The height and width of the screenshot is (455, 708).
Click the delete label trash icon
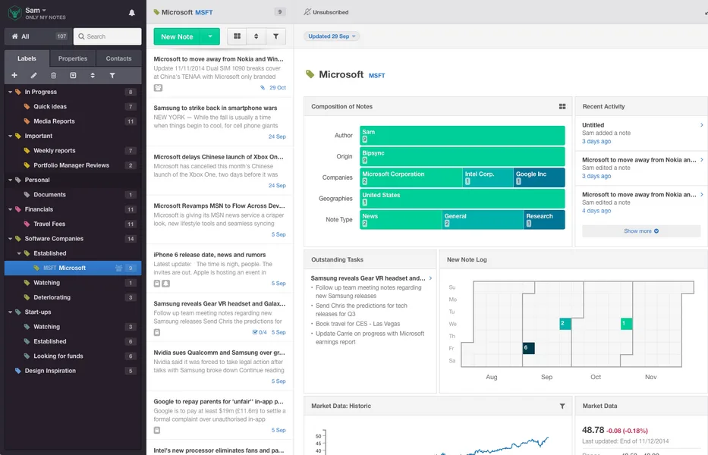coord(53,75)
